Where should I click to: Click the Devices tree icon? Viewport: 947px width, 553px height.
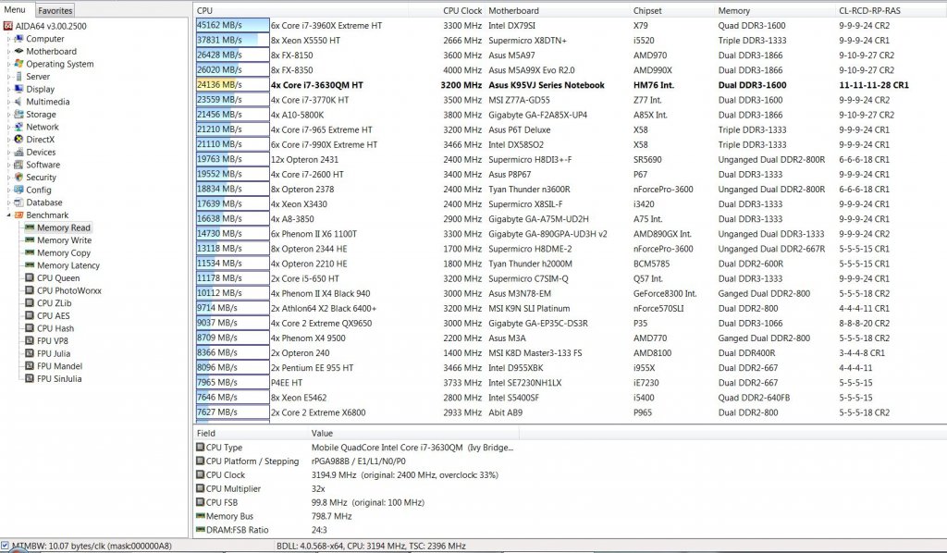coord(18,153)
